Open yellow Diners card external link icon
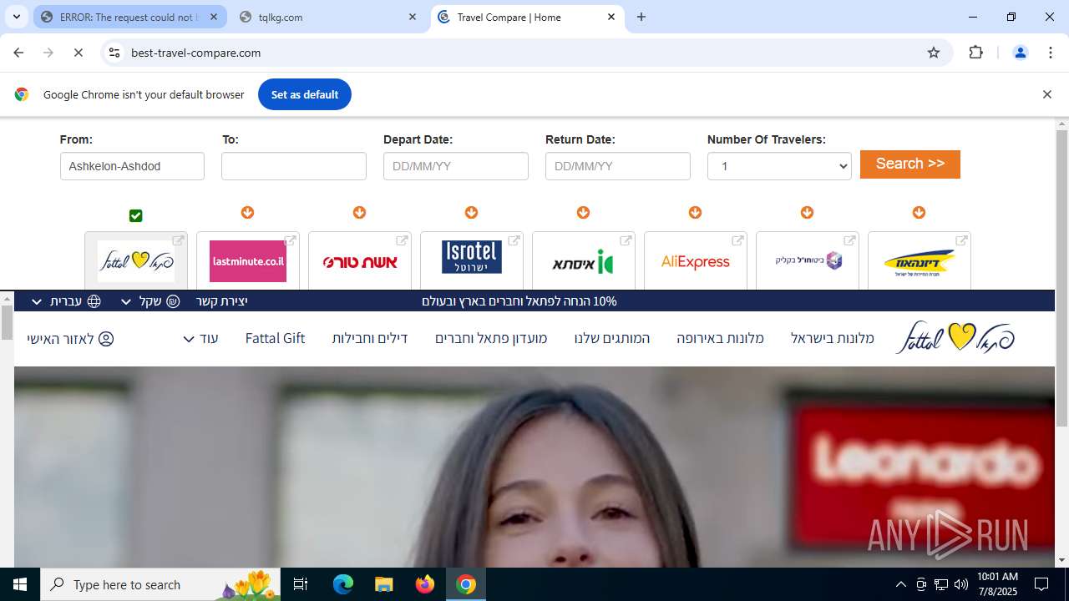 (x=961, y=240)
